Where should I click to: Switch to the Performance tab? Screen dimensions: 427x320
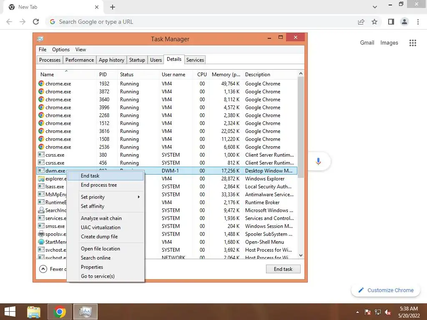coord(80,60)
